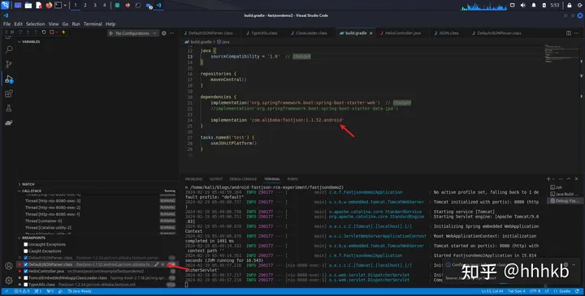
Task: Switch to workspace 2 in top panel
Action: (x=85, y=5)
